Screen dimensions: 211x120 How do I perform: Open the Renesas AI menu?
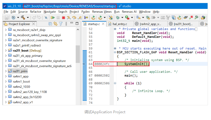click(129, 12)
